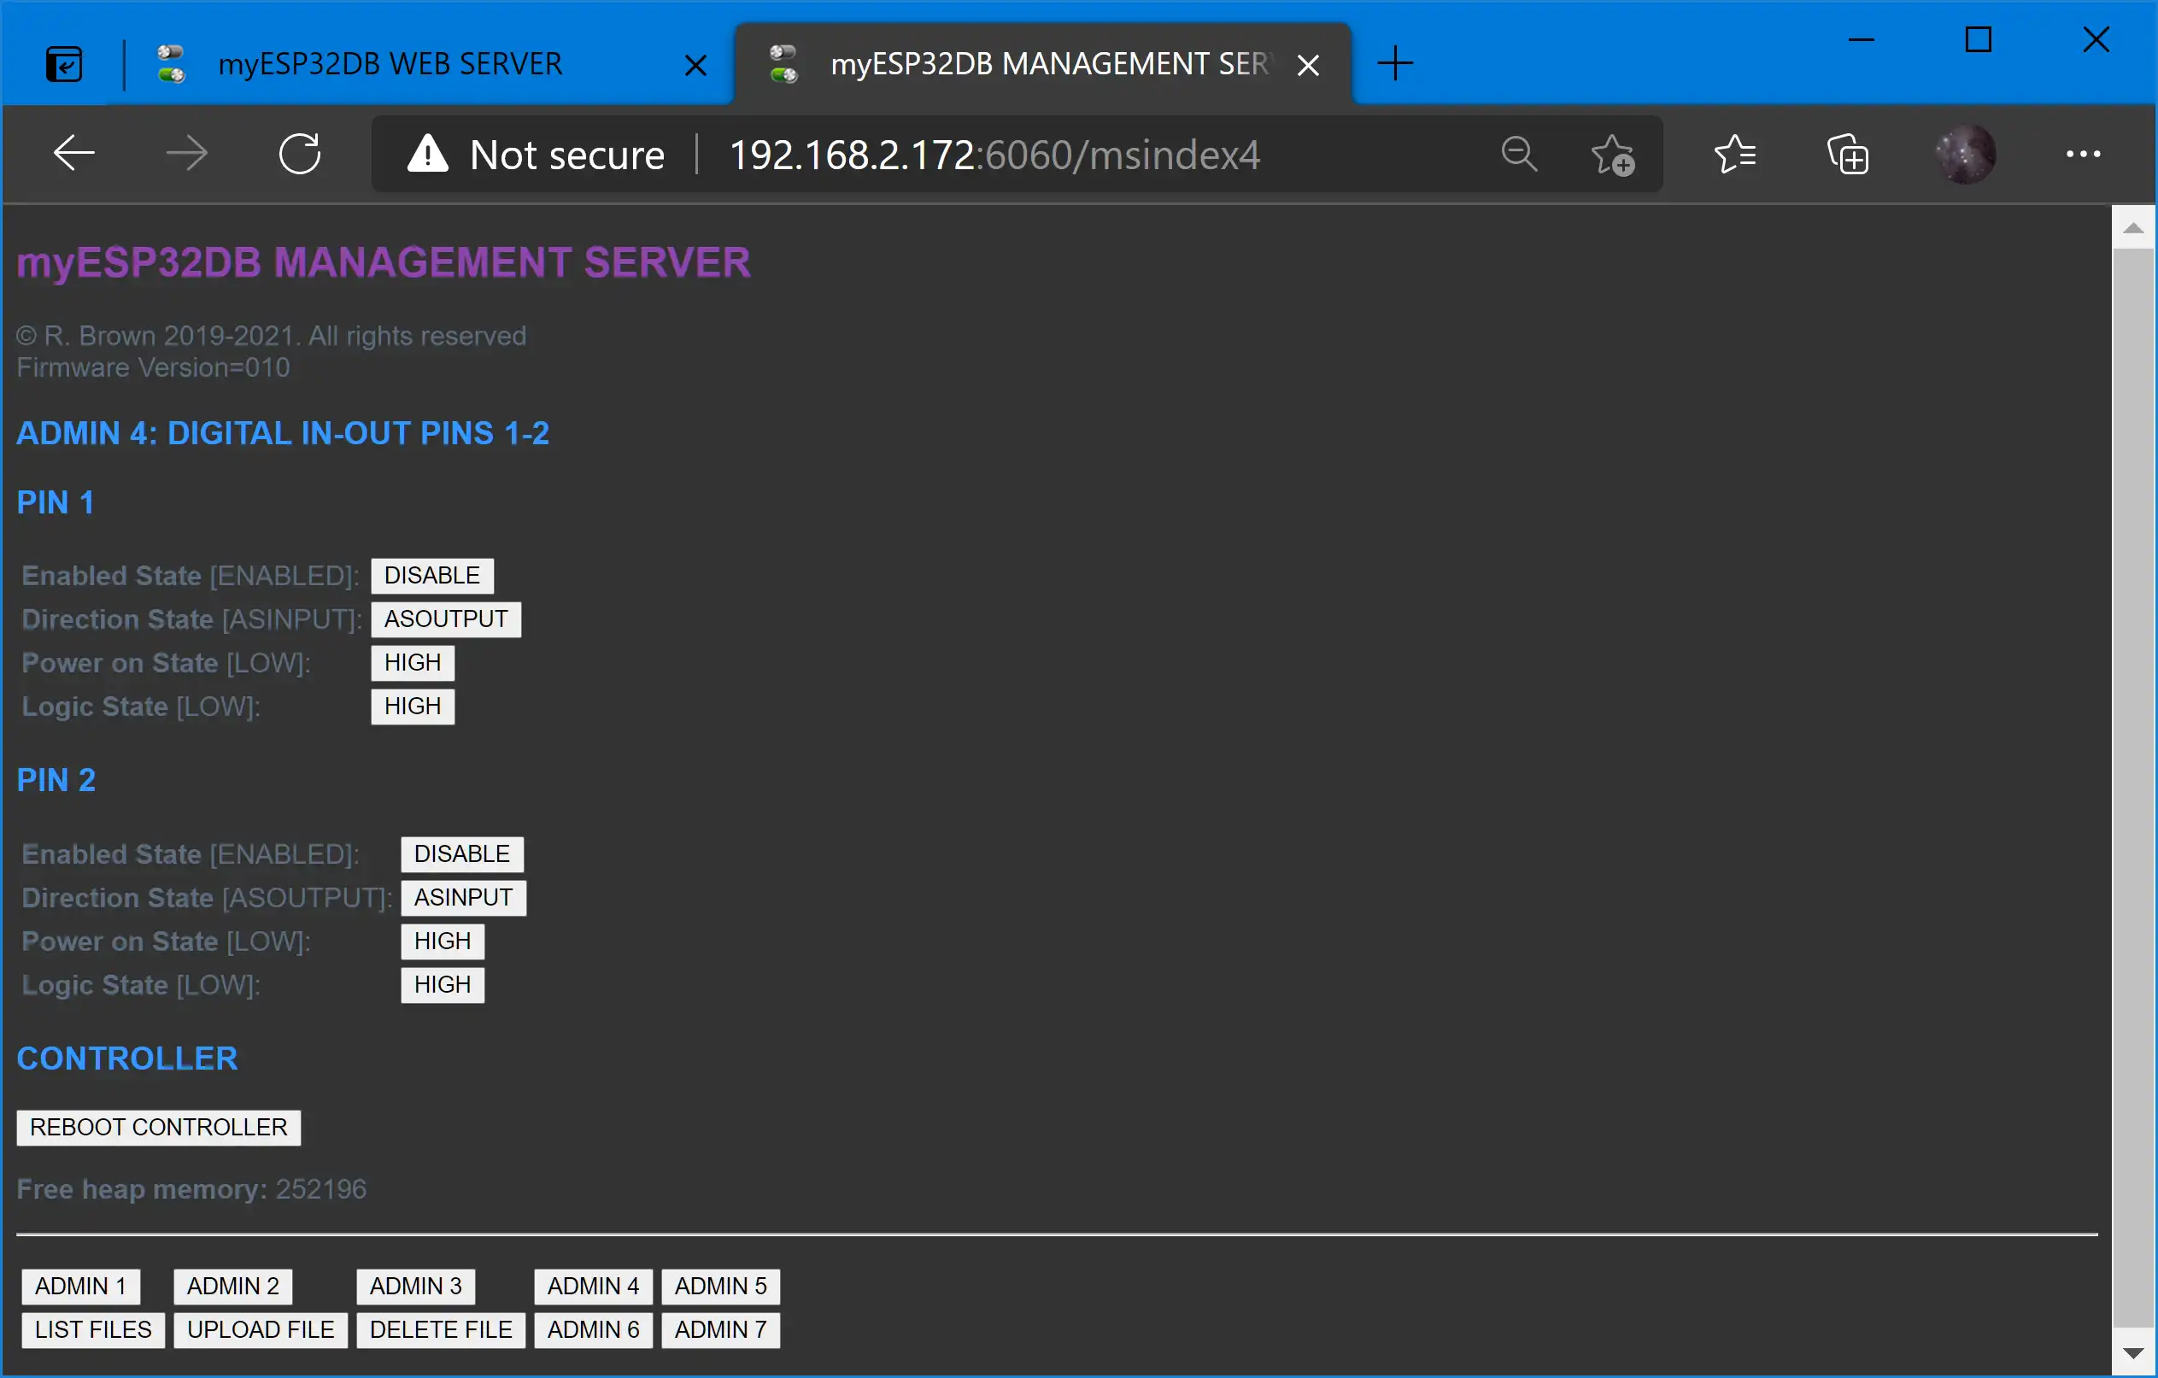This screenshot has height=1378, width=2158.
Task: Click the ADMIN 2 navigation button
Action: pyautogui.click(x=232, y=1287)
